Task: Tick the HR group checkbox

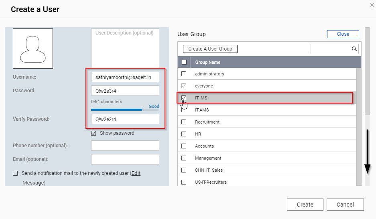Action: 184,134
